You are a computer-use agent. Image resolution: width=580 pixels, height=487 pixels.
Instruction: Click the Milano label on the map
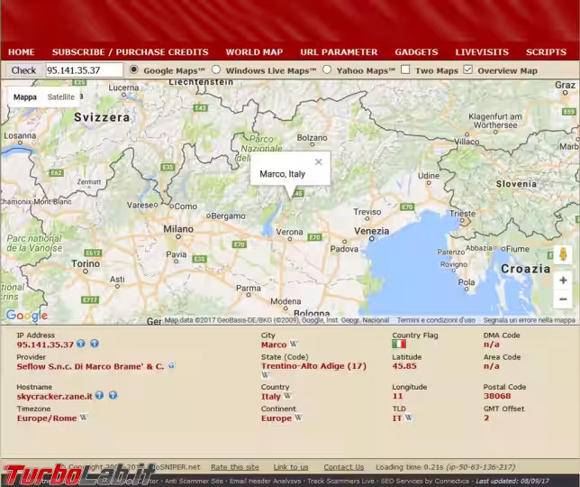(x=178, y=229)
